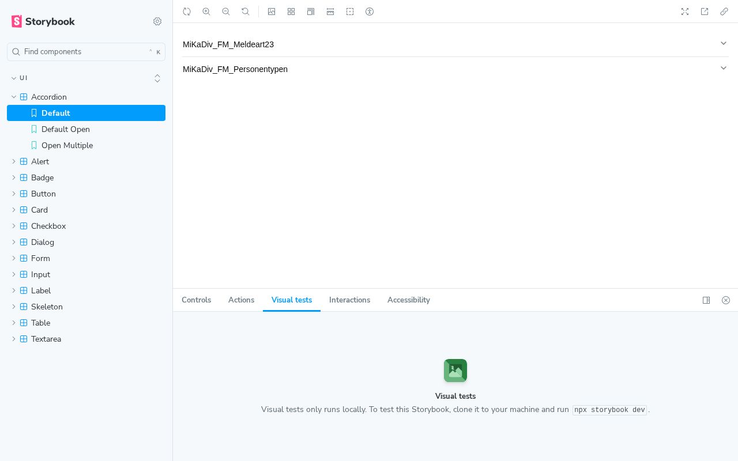The image size is (738, 461).
Task: Open the story in a new tab
Action: [x=705, y=12]
